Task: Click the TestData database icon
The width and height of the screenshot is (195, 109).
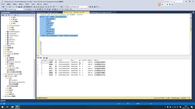Action: (8, 44)
